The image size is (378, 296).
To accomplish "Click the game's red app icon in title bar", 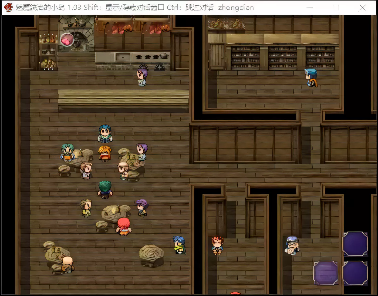I will pyautogui.click(x=8, y=7).
